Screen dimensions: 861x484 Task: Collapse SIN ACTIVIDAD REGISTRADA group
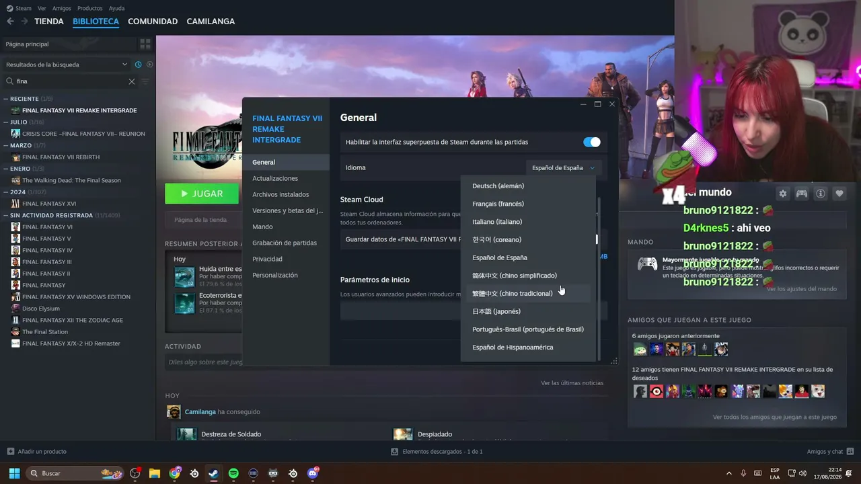coord(6,215)
